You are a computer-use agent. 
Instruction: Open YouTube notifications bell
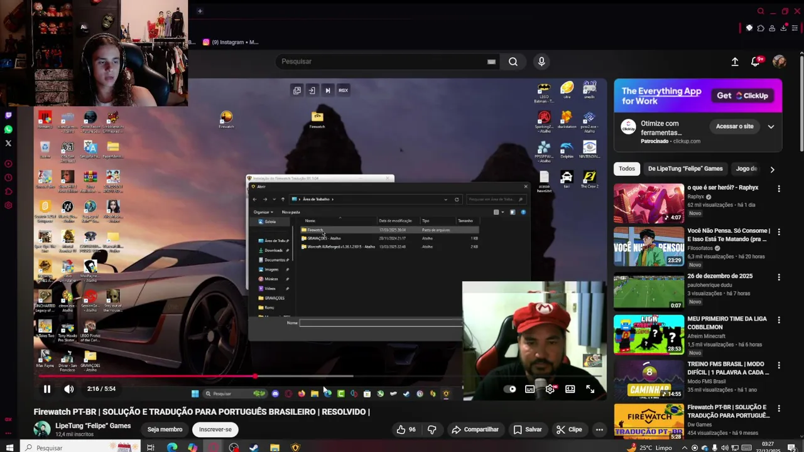click(x=756, y=62)
